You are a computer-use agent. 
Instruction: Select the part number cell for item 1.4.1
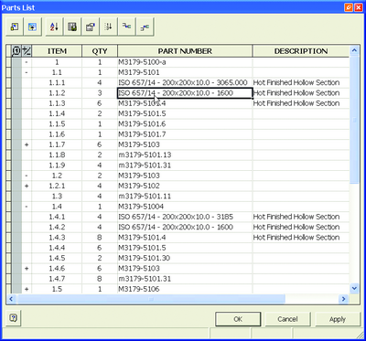pyautogui.click(x=185, y=217)
